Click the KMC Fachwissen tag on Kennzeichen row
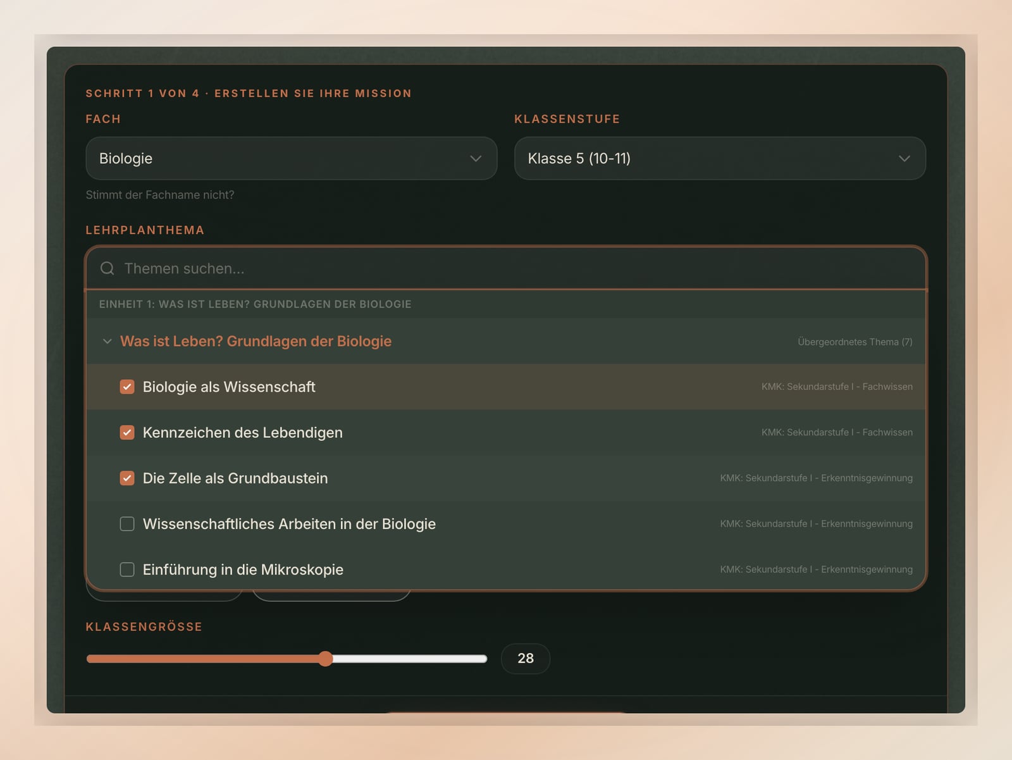This screenshot has height=760, width=1012. [x=837, y=432]
